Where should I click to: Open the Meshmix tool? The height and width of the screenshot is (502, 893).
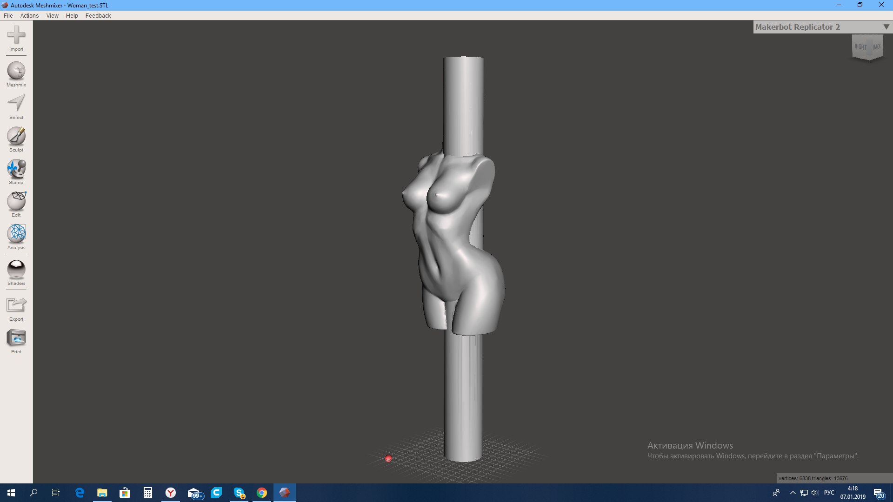pyautogui.click(x=16, y=71)
